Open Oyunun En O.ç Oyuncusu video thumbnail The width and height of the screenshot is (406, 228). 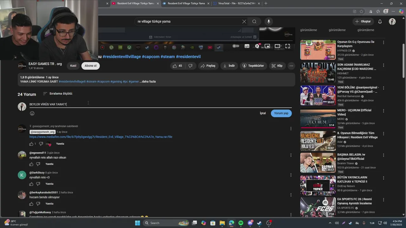(318, 50)
